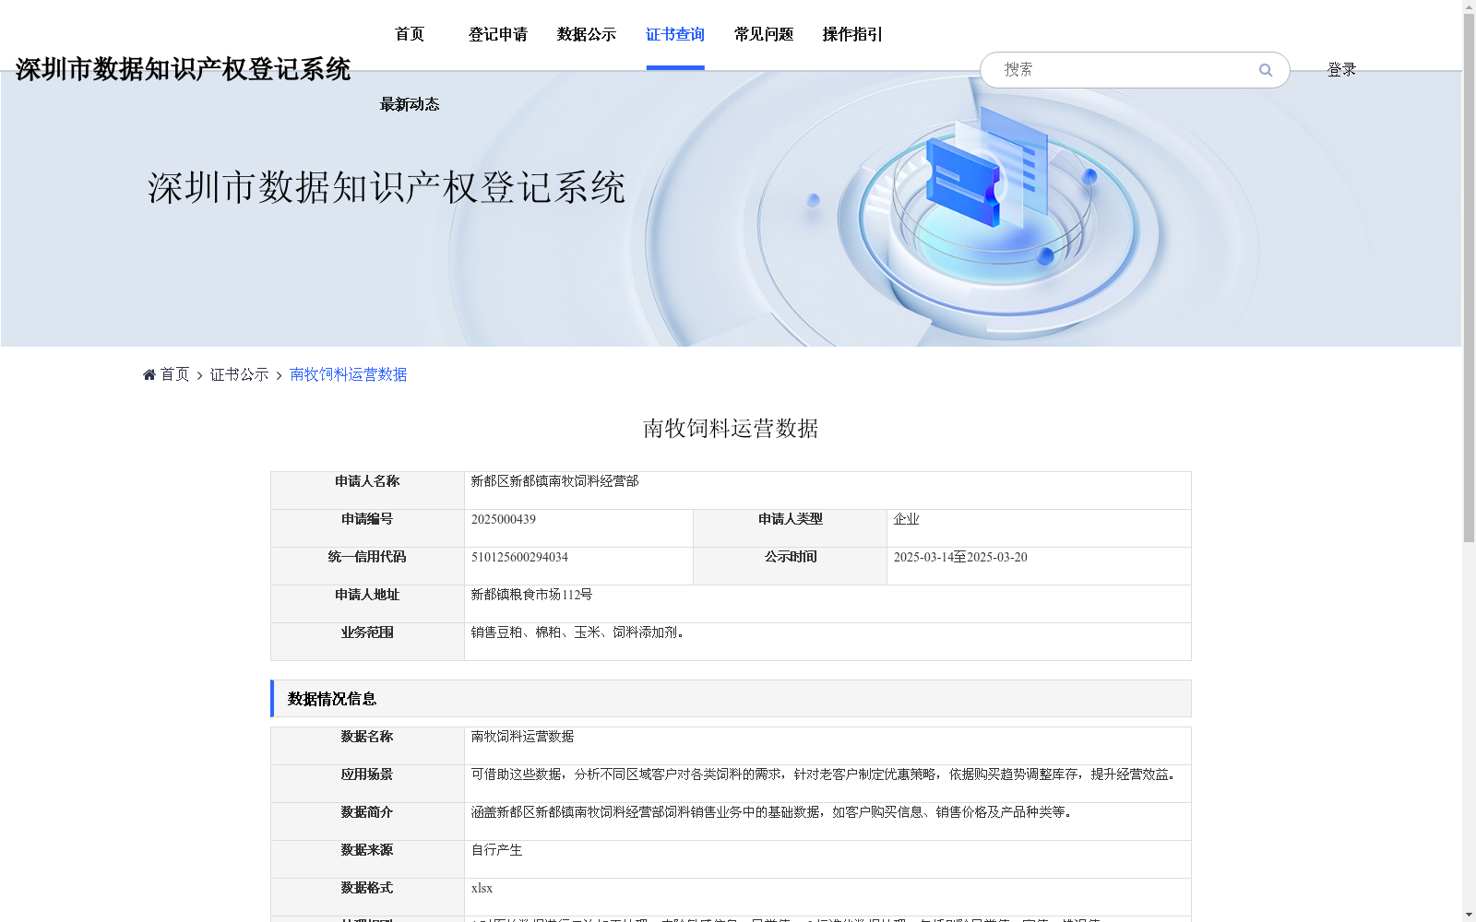Click applicant type value 企业
The height and width of the screenshot is (922, 1476).
click(907, 519)
